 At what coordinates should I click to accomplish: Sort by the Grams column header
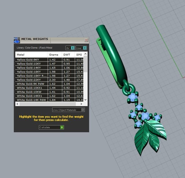tap(55, 55)
